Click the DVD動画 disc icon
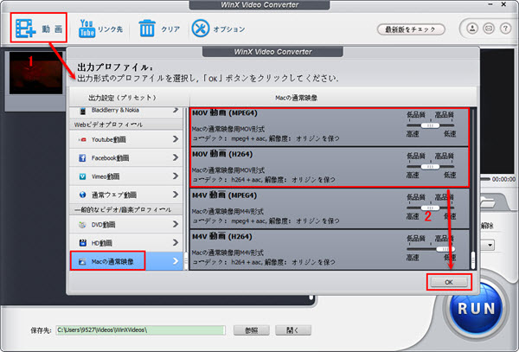Viewport: 519px width, 352px height. (x=82, y=225)
